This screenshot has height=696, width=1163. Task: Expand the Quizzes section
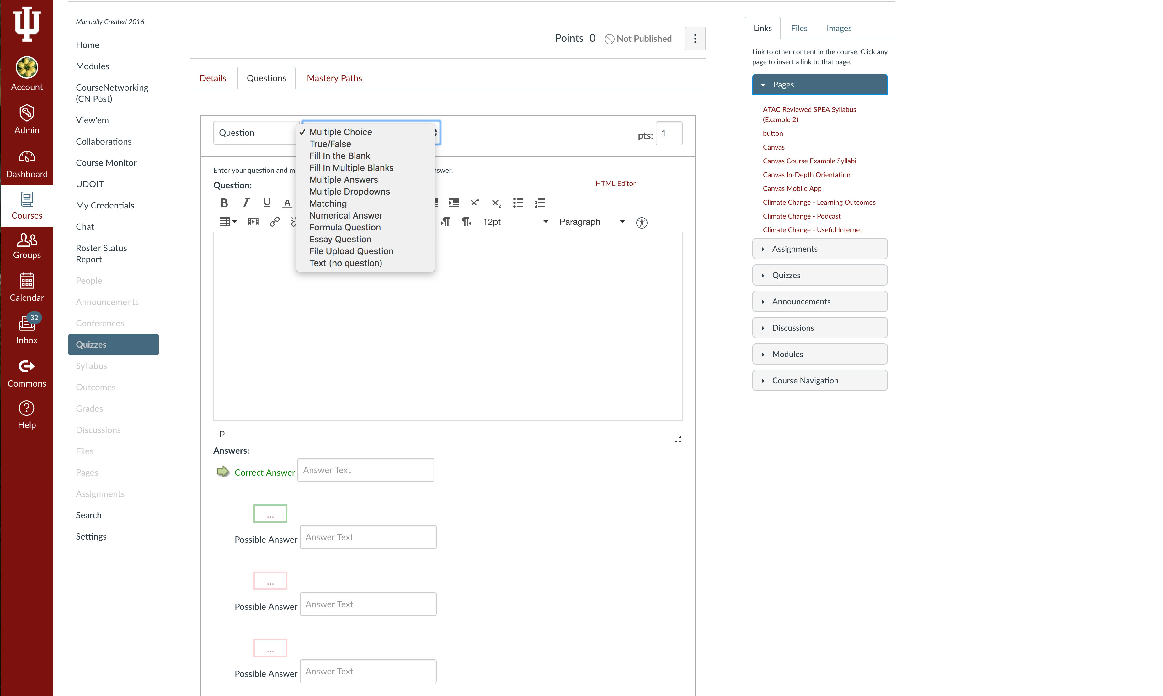[x=820, y=274]
